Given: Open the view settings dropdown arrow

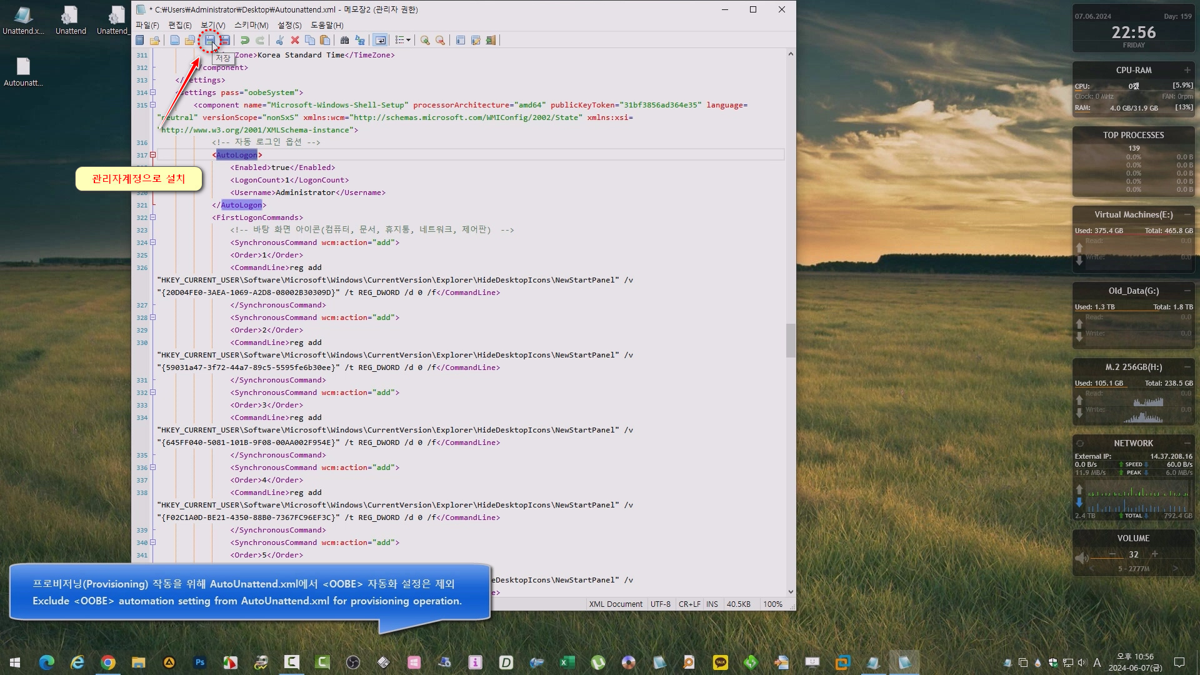Looking at the screenshot, I should [409, 40].
